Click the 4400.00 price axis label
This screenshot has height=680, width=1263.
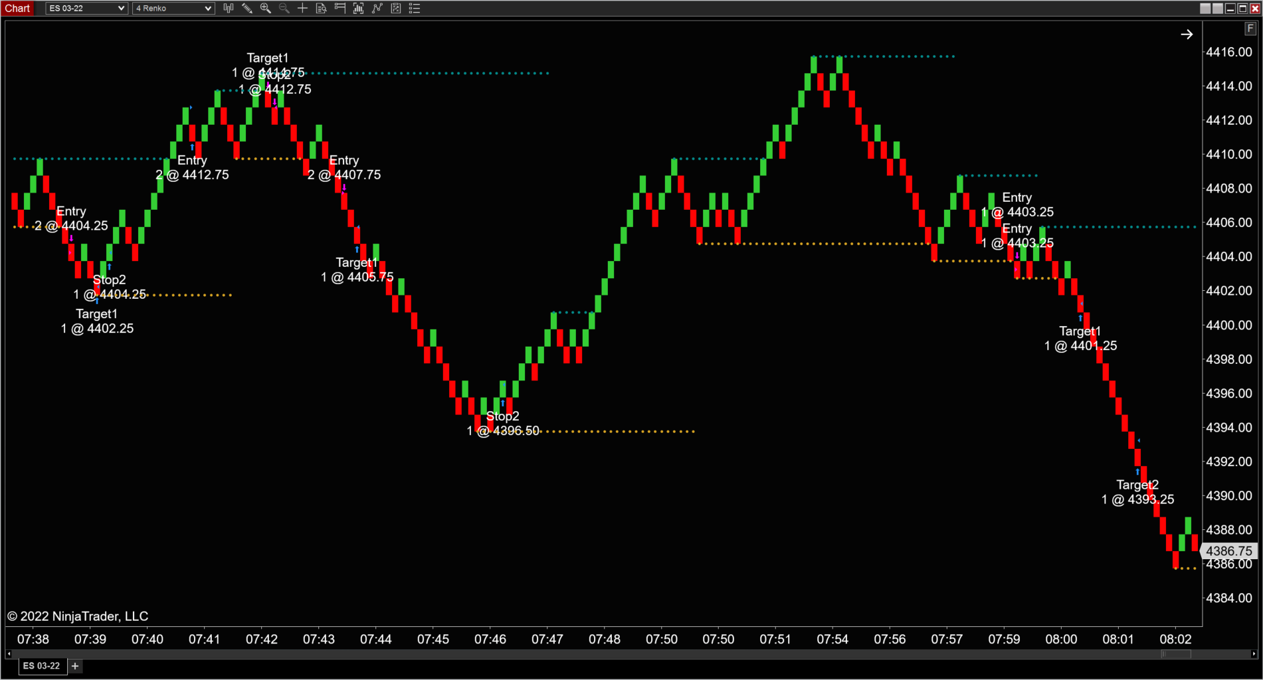pyautogui.click(x=1229, y=325)
